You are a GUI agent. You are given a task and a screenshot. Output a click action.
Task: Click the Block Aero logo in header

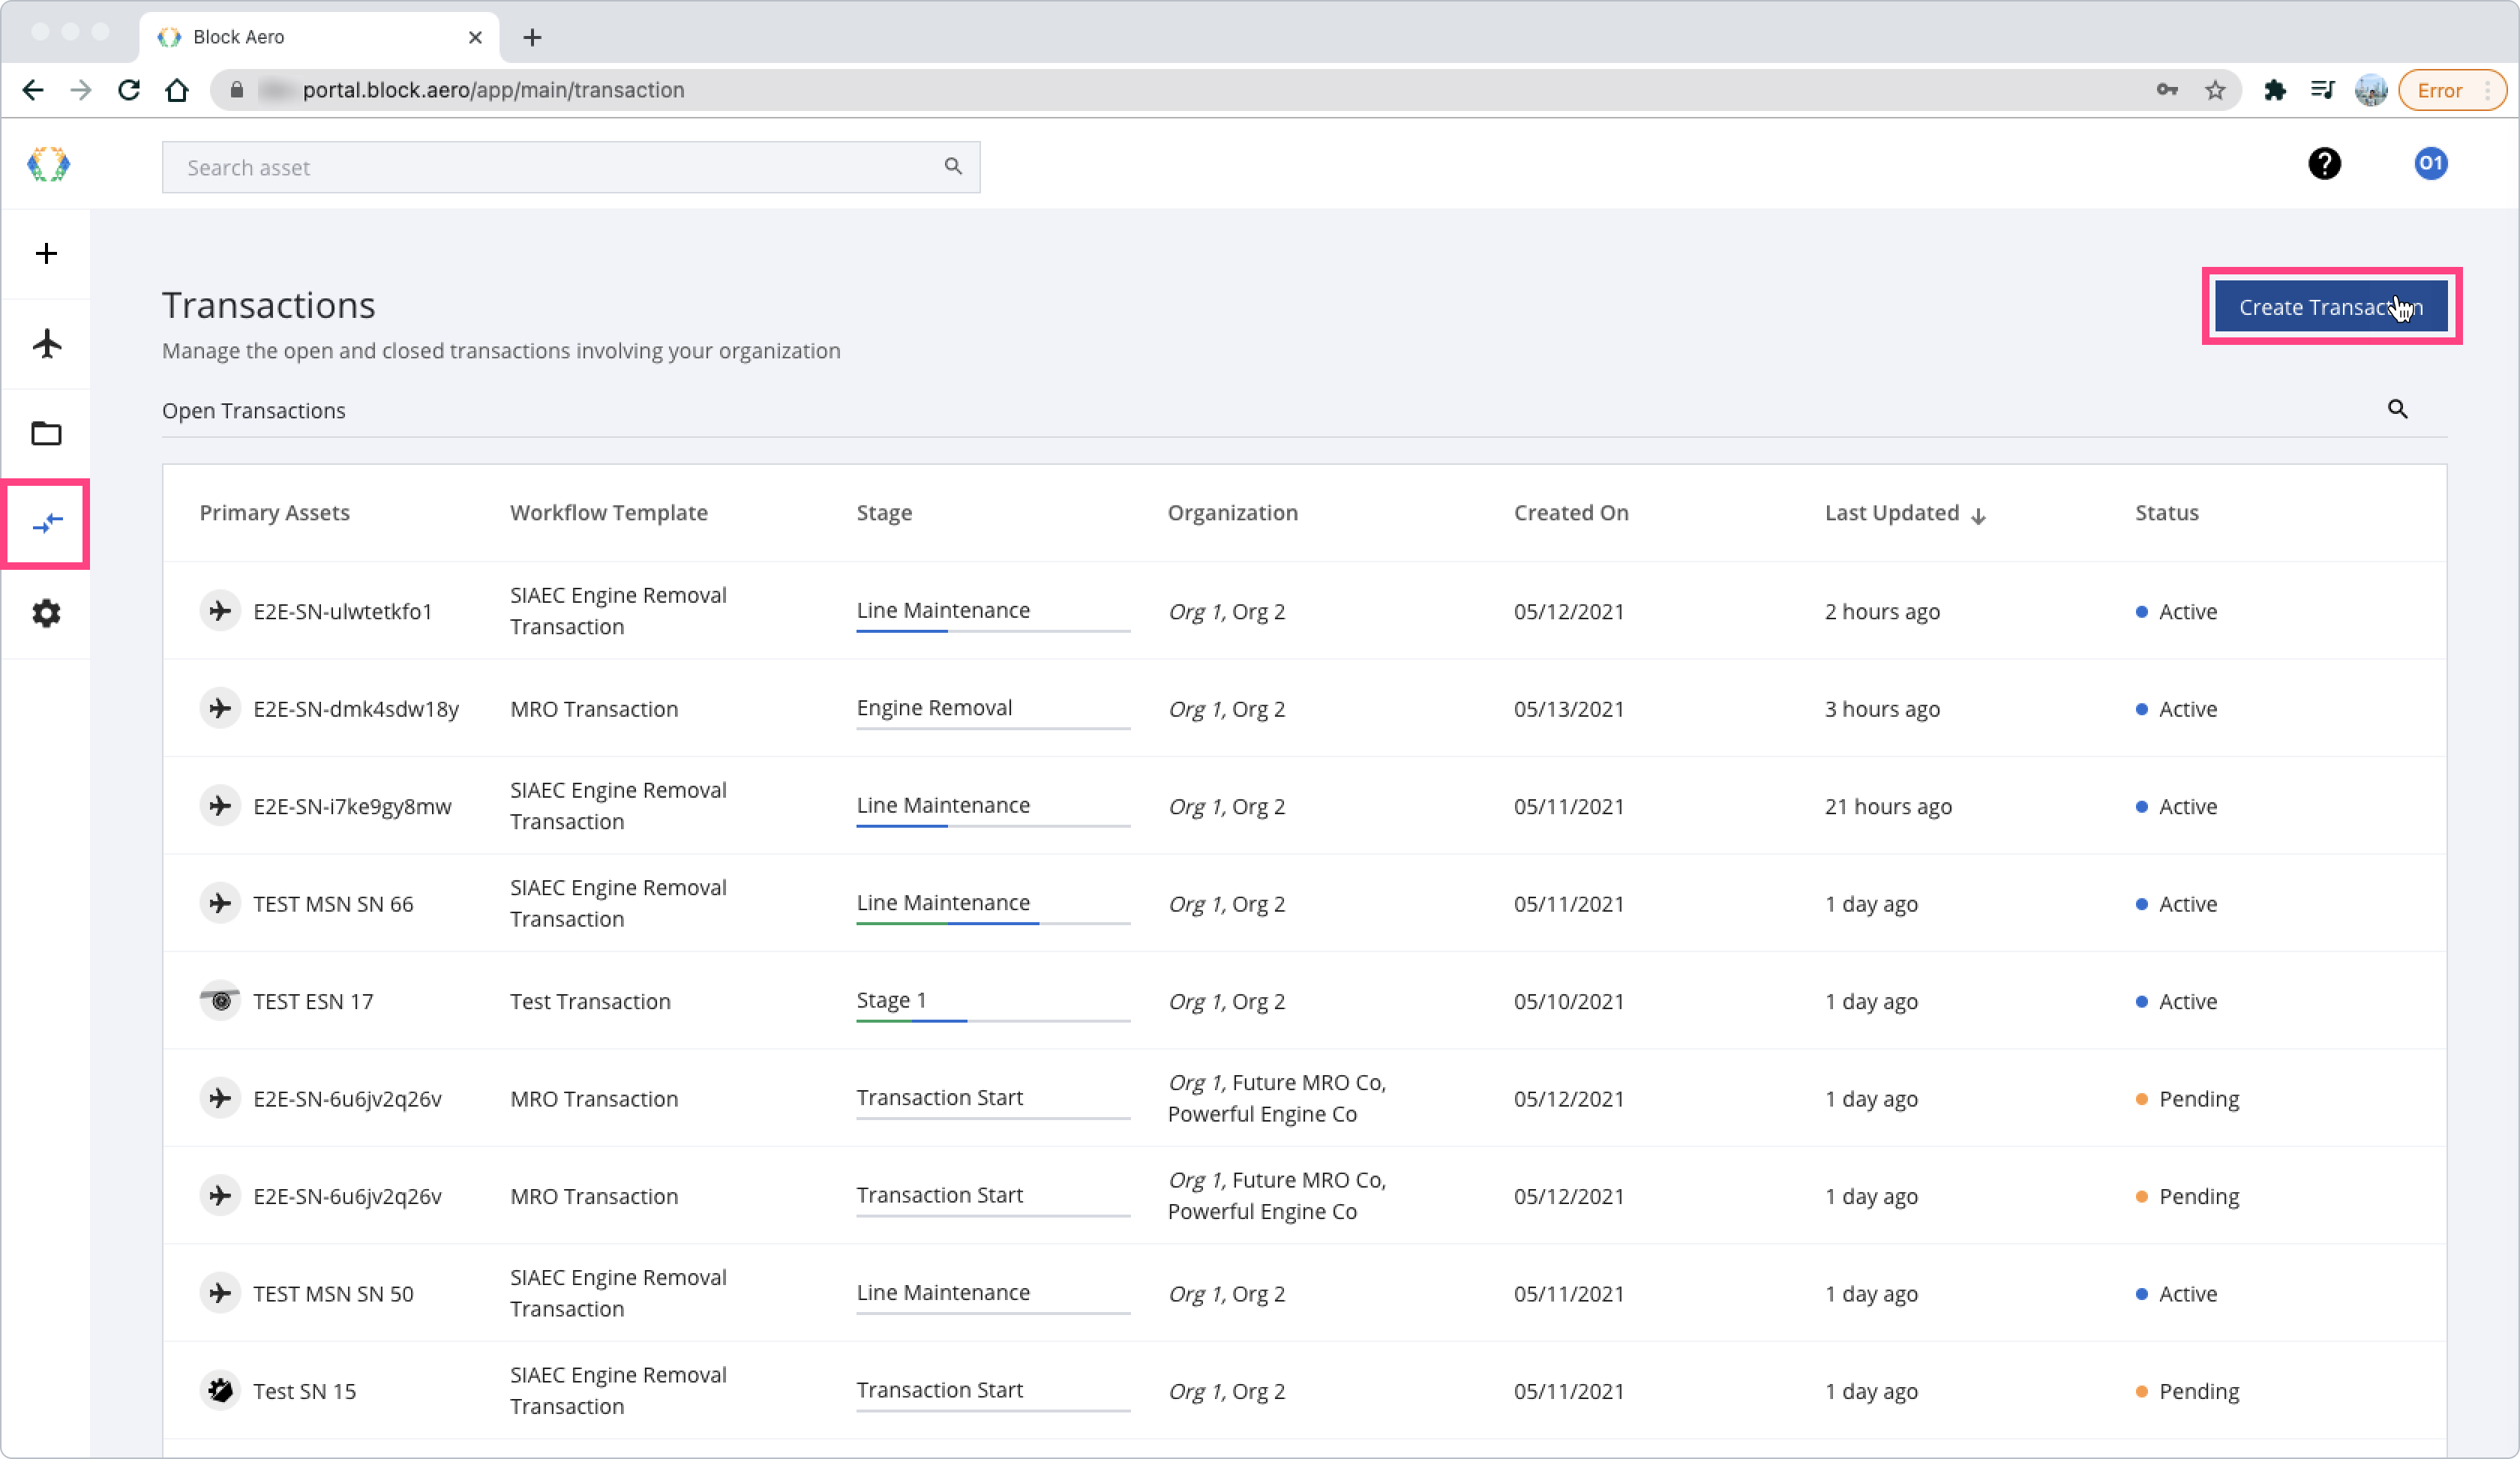pyautogui.click(x=48, y=164)
